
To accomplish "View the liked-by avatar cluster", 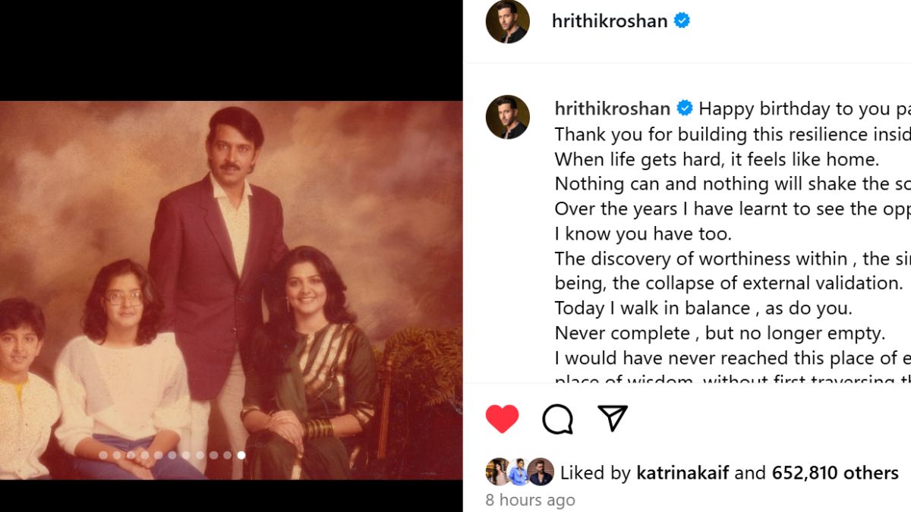I will (519, 472).
